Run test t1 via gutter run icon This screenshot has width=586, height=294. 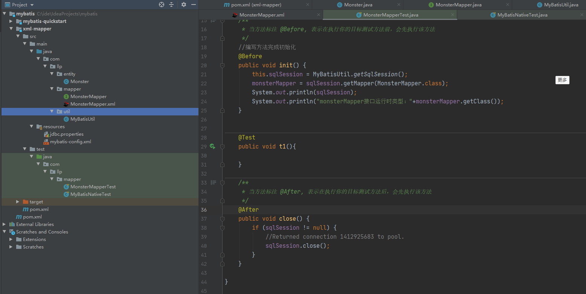click(x=213, y=146)
